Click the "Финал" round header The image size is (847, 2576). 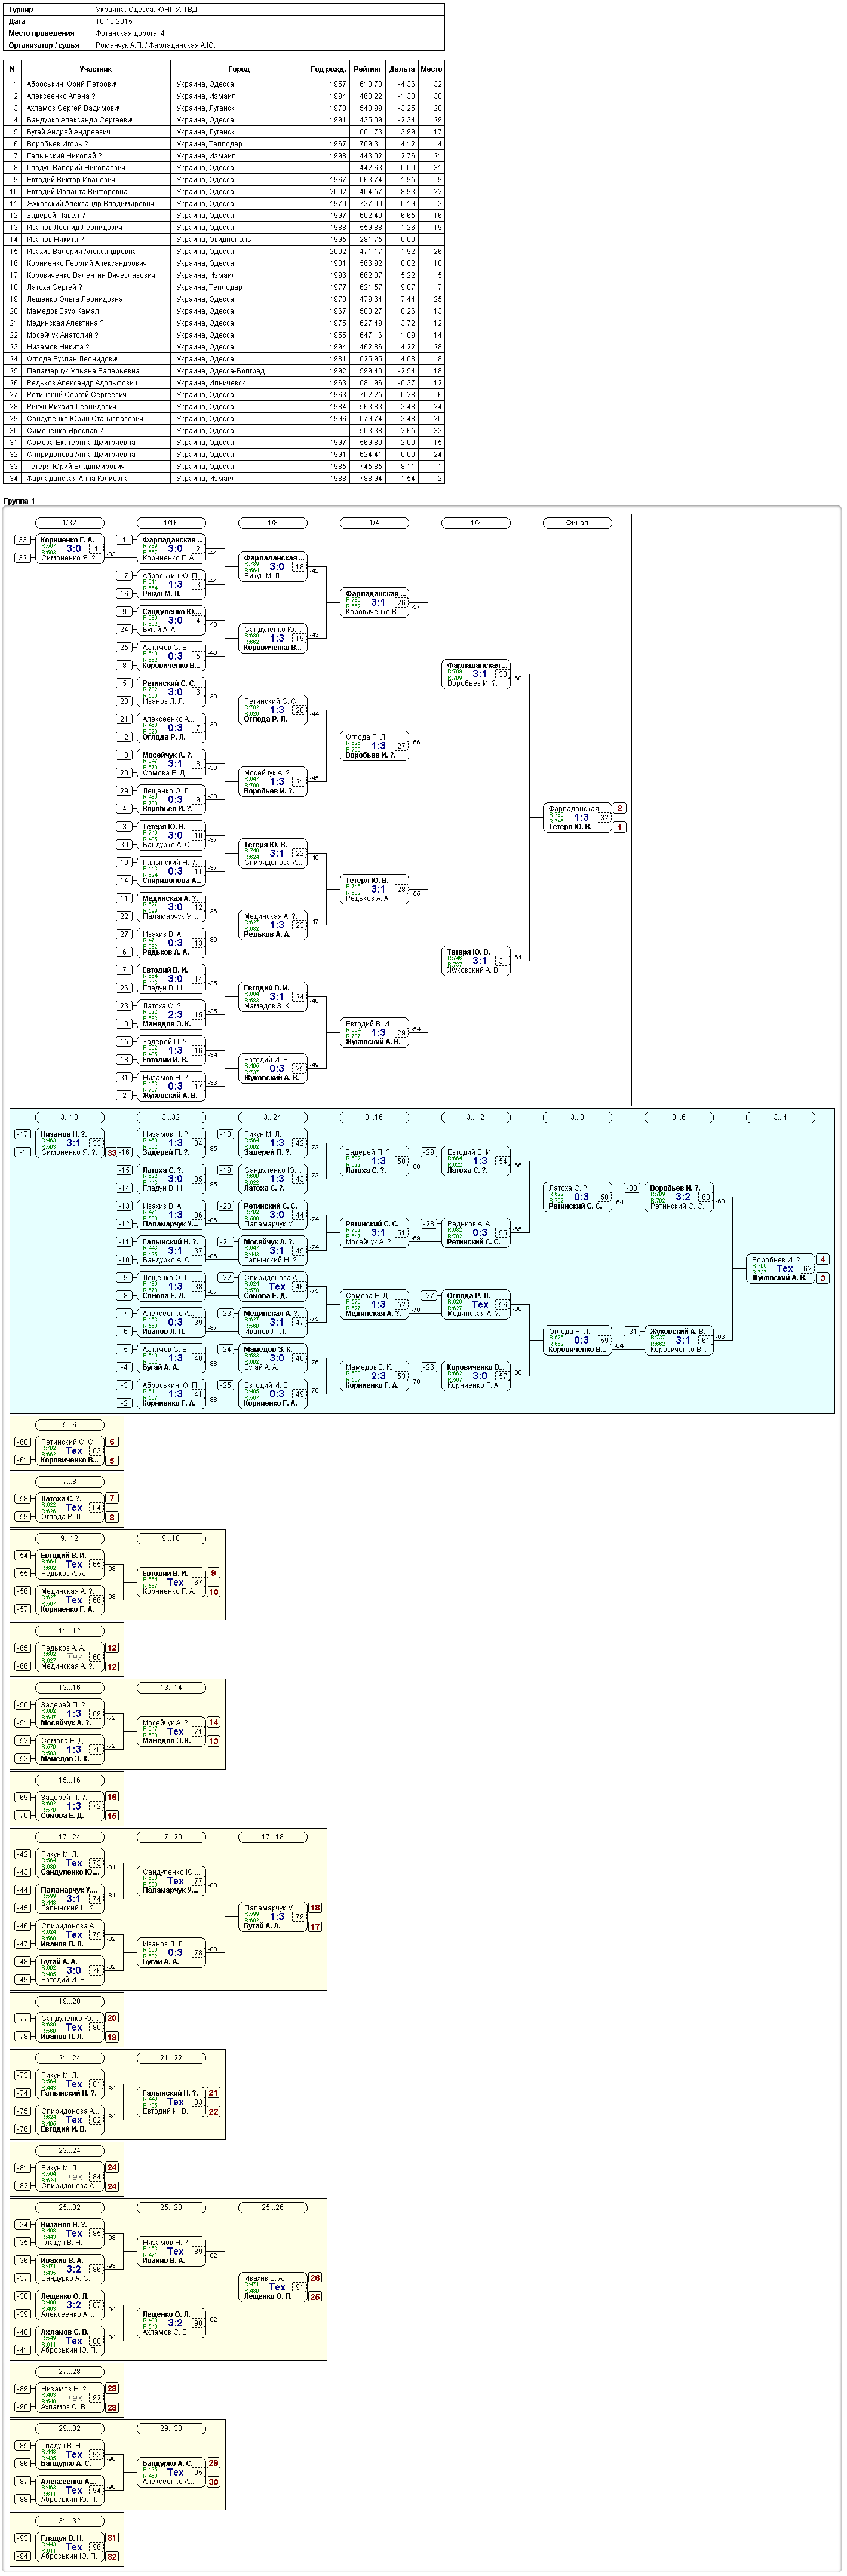tap(577, 523)
